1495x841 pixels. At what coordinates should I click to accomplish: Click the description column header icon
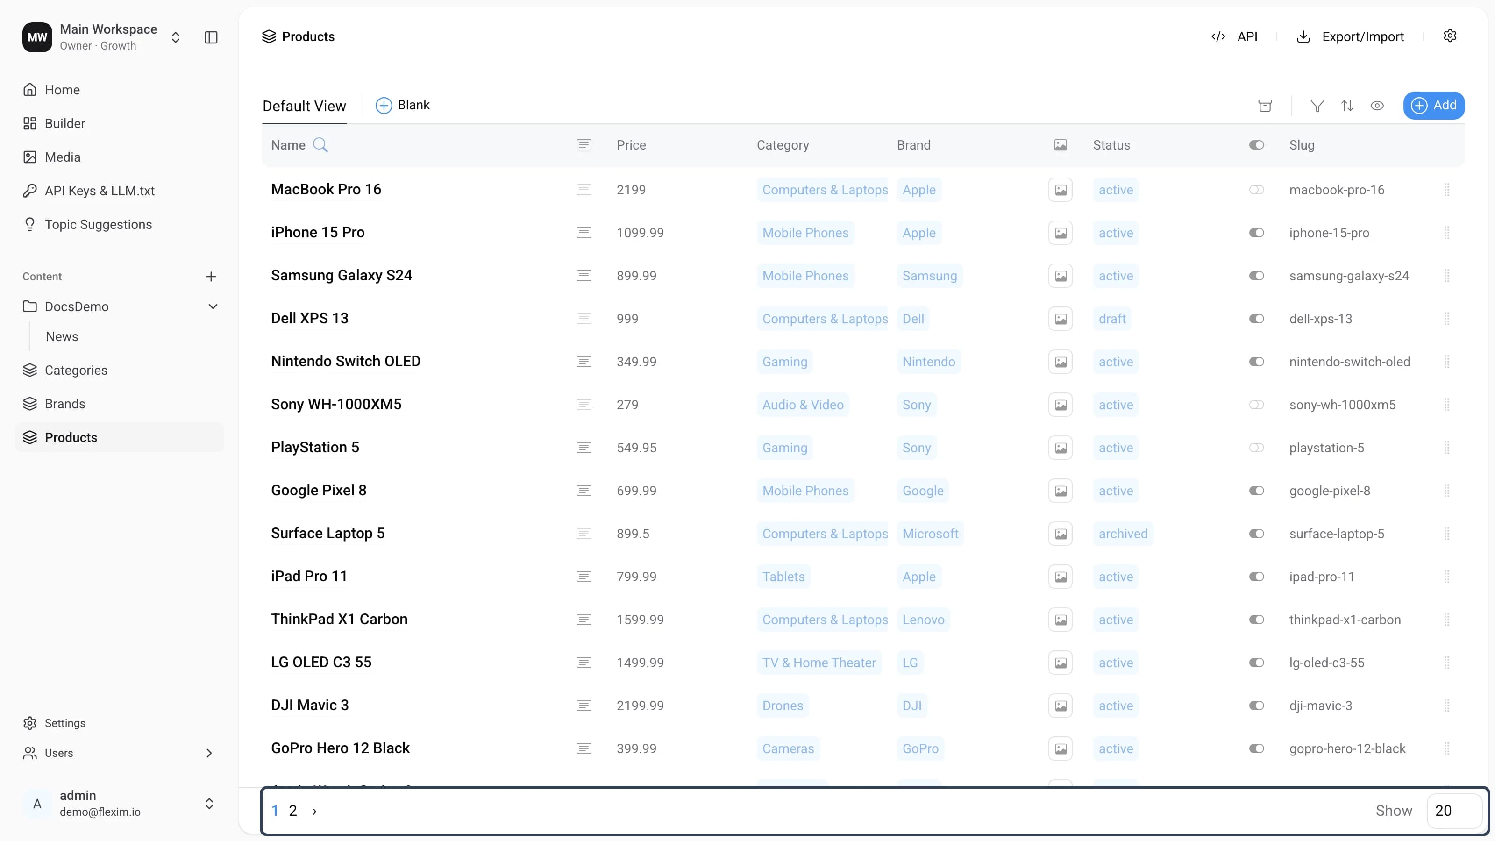click(584, 144)
